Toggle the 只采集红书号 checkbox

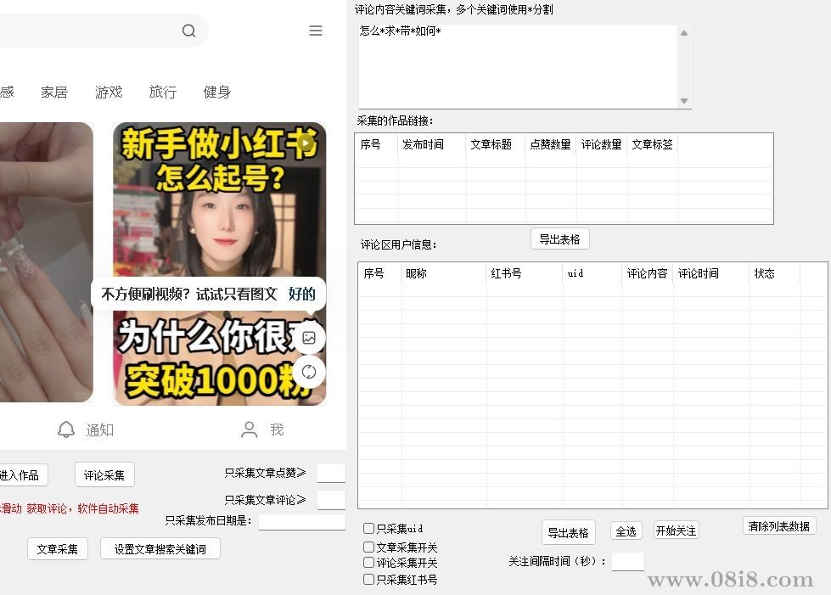(x=369, y=578)
